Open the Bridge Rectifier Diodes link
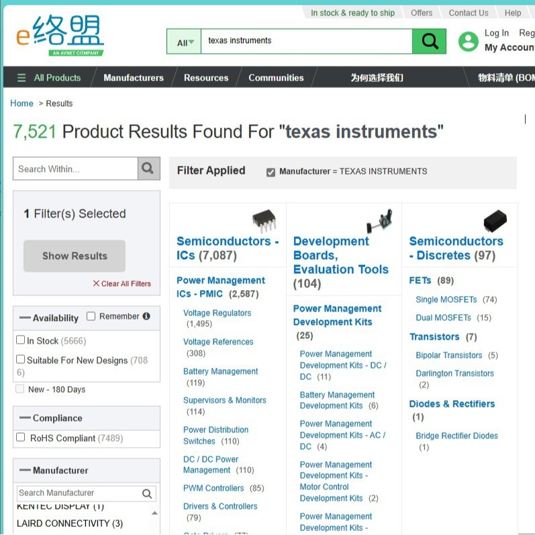The width and height of the screenshot is (535, 535). [456, 436]
